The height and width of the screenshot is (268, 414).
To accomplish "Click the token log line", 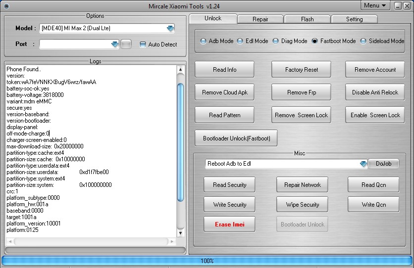I will point(51,82).
